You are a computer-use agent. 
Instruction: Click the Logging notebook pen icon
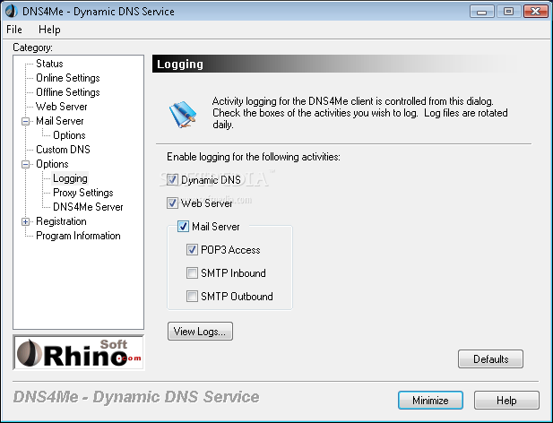[x=183, y=114]
